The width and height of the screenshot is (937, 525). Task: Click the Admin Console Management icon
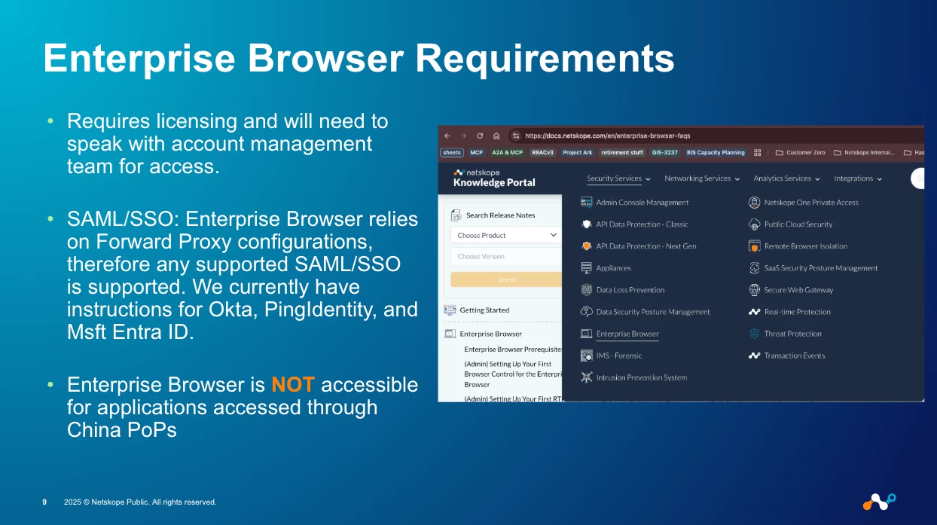pyautogui.click(x=586, y=203)
